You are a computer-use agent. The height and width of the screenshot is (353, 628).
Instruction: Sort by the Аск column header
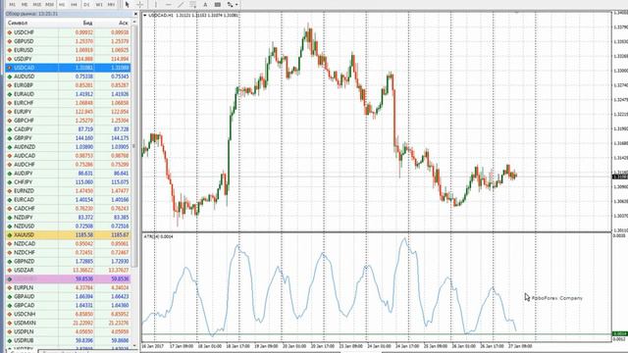123,24
